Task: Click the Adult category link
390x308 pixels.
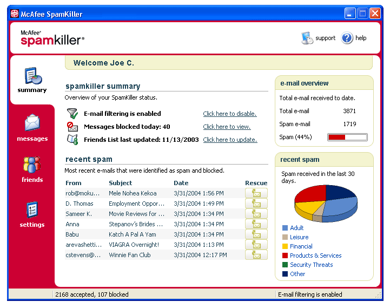Action: pyautogui.click(x=297, y=228)
